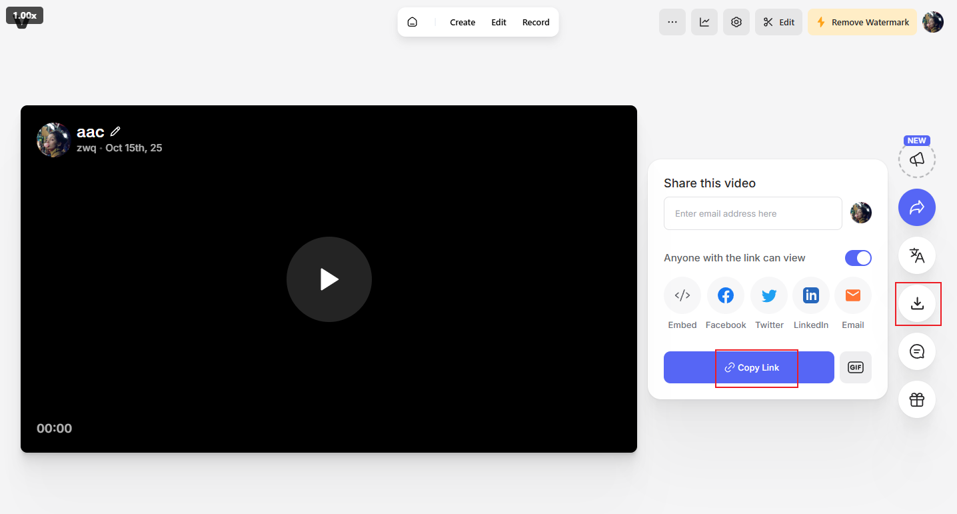Play the video
This screenshot has height=514, width=957.
[329, 279]
